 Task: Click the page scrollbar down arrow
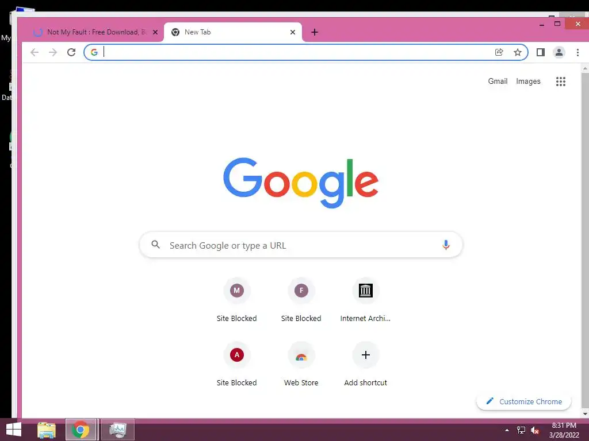[585, 414]
